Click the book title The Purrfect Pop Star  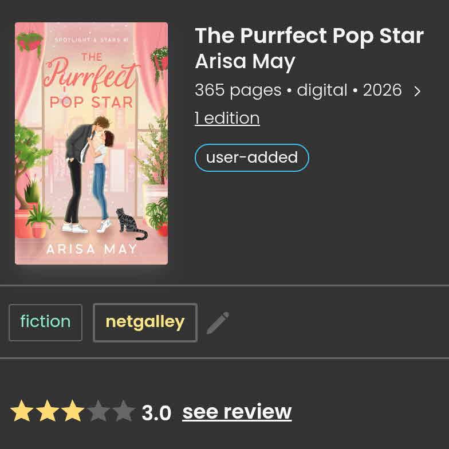tap(309, 36)
